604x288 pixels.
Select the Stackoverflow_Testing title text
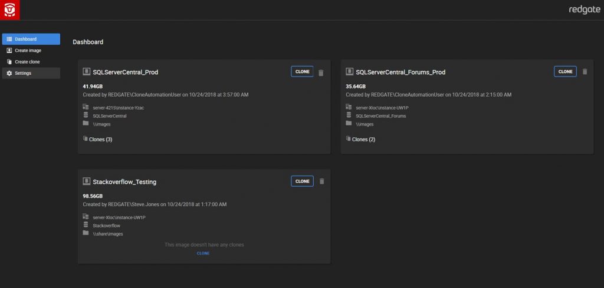(x=124, y=182)
